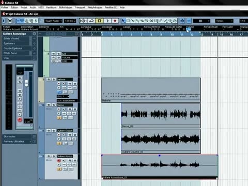Image resolution: width=248 pixels, height=186 pixels.
Task: Edit the Volume value in the info line
Action: pyautogui.click(x=189, y=29)
